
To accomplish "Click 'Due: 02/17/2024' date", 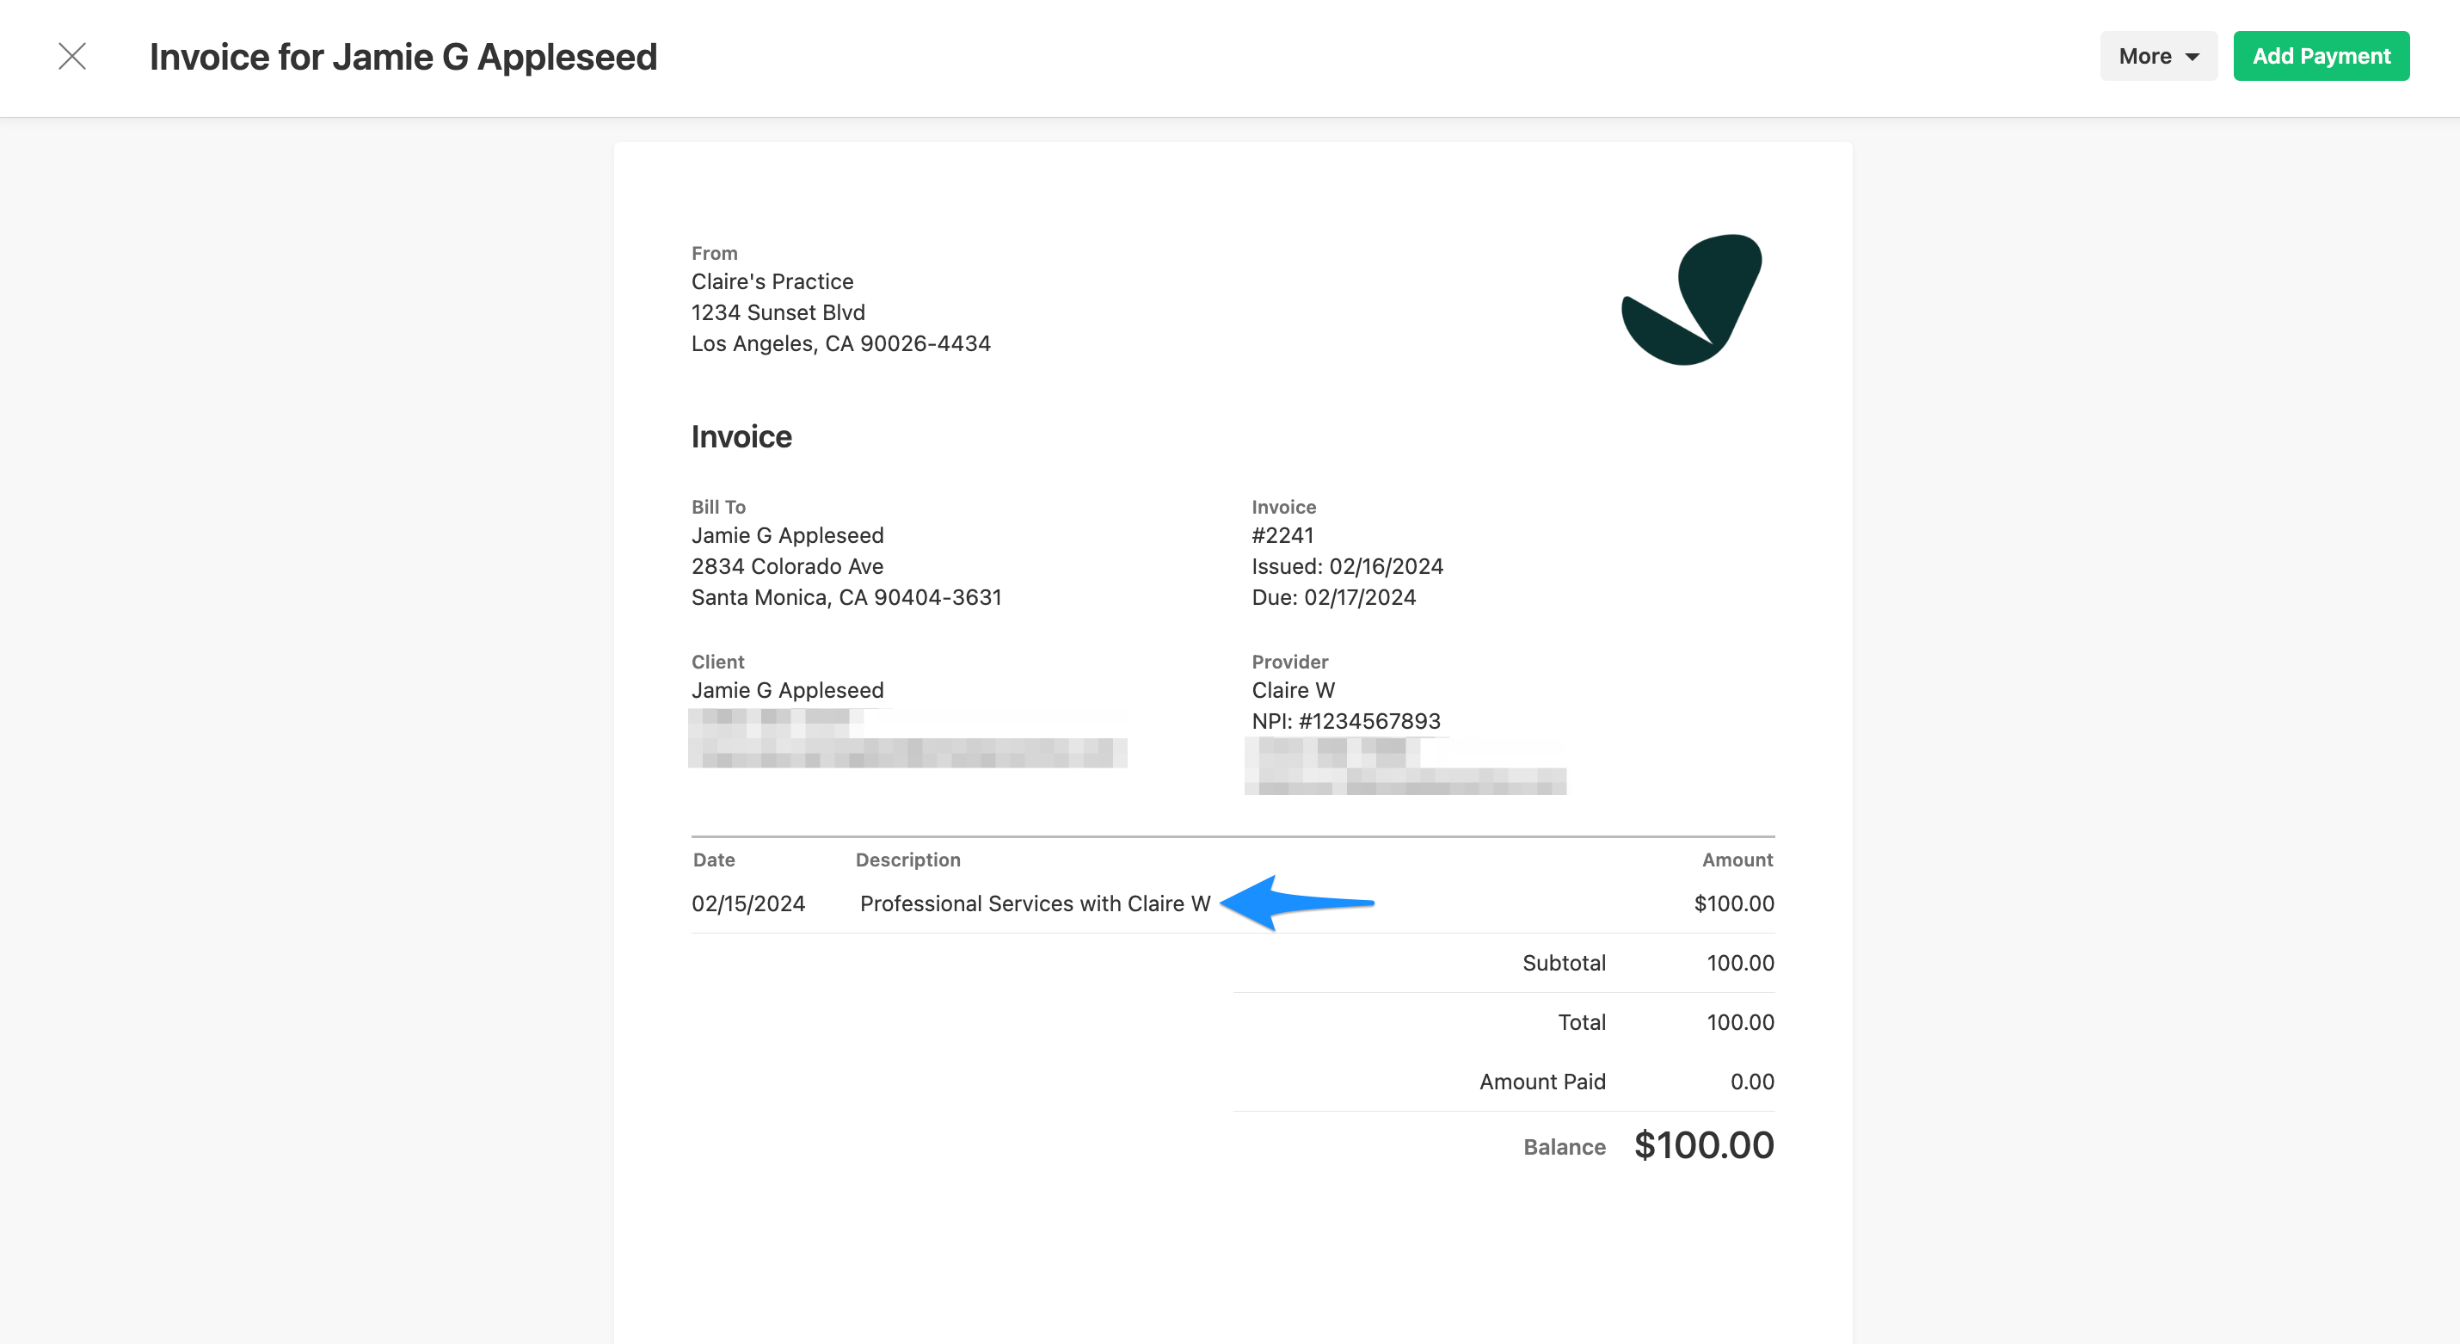I will pos(1333,598).
